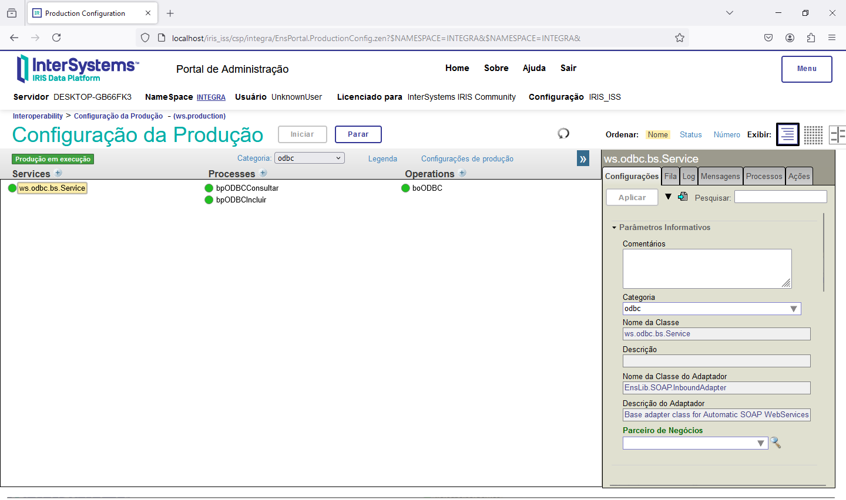Screen dimensions: 846x500
Task: Collapse settings panel with double-arrow icon
Action: point(583,159)
